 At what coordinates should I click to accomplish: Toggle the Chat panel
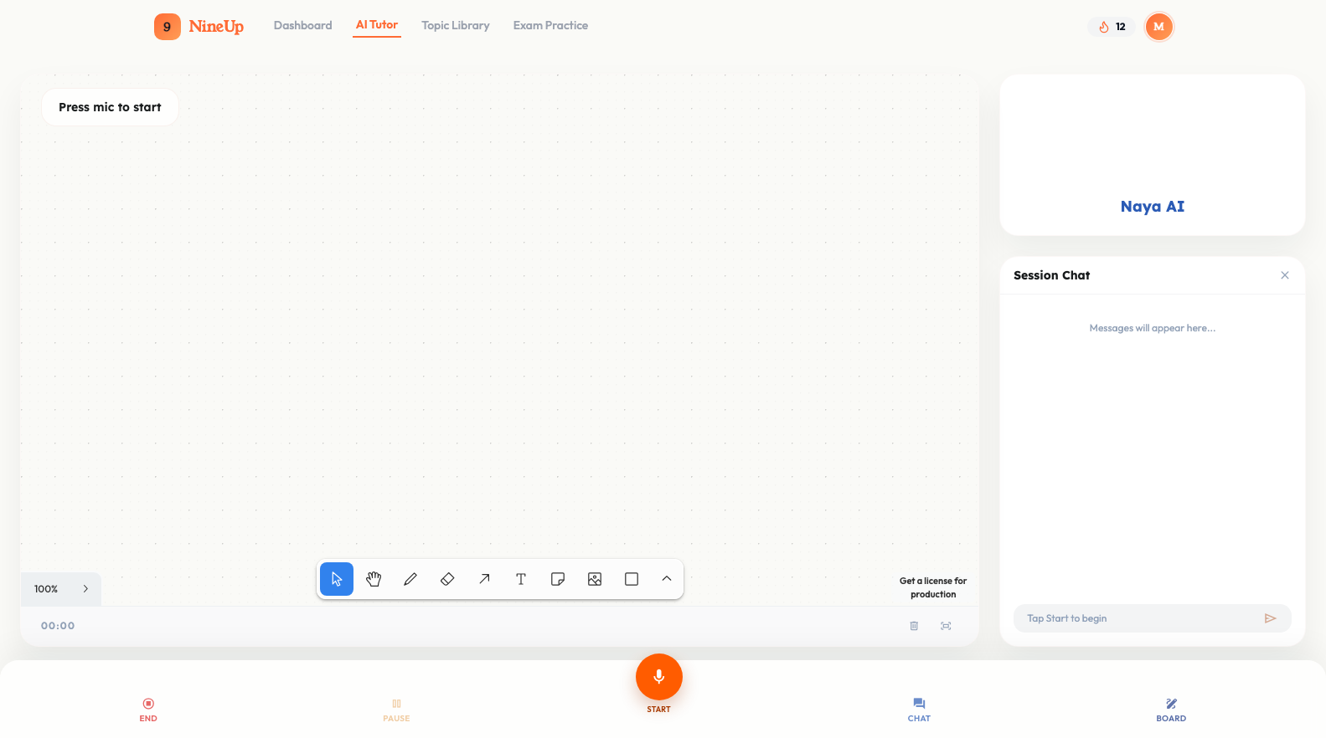point(919,709)
